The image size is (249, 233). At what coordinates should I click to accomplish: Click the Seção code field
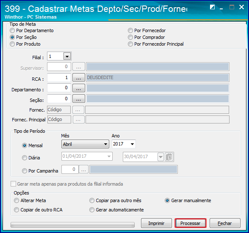click(59, 99)
